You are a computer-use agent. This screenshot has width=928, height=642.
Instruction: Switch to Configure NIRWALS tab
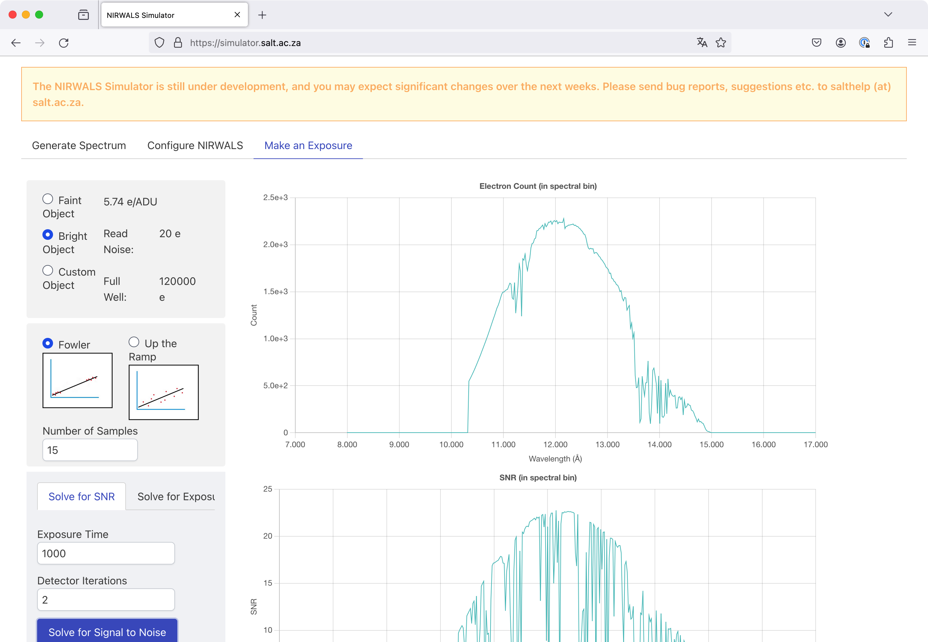195,146
